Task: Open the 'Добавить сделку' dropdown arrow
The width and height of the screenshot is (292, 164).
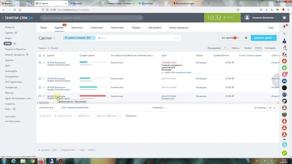Action: tap(274, 38)
